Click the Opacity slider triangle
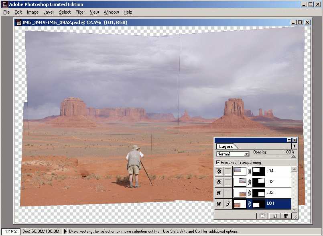Viewport: 323px width, 236px height. (x=293, y=156)
